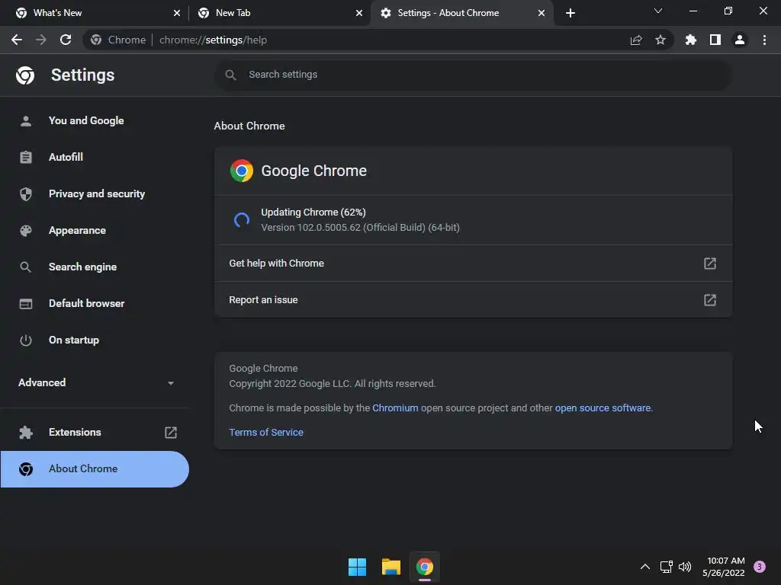
Task: Open the Terms of Service link
Action: pyautogui.click(x=266, y=433)
